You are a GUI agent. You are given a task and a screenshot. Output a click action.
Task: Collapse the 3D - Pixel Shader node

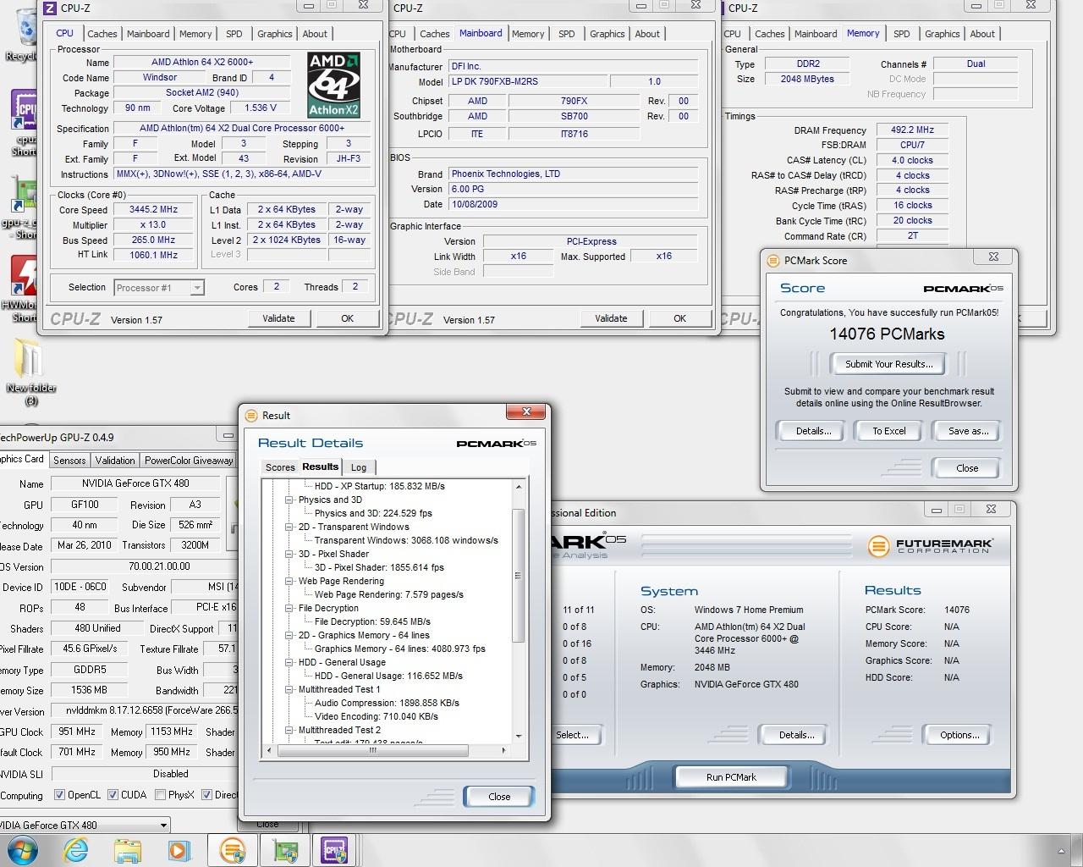[x=289, y=554]
